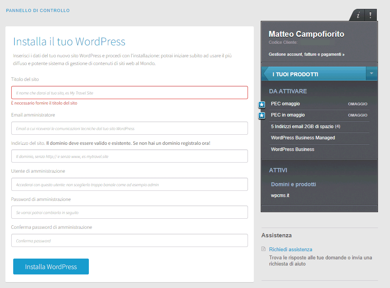Click the Richiedi assistenza link
This screenshot has width=390, height=288.
291,249
